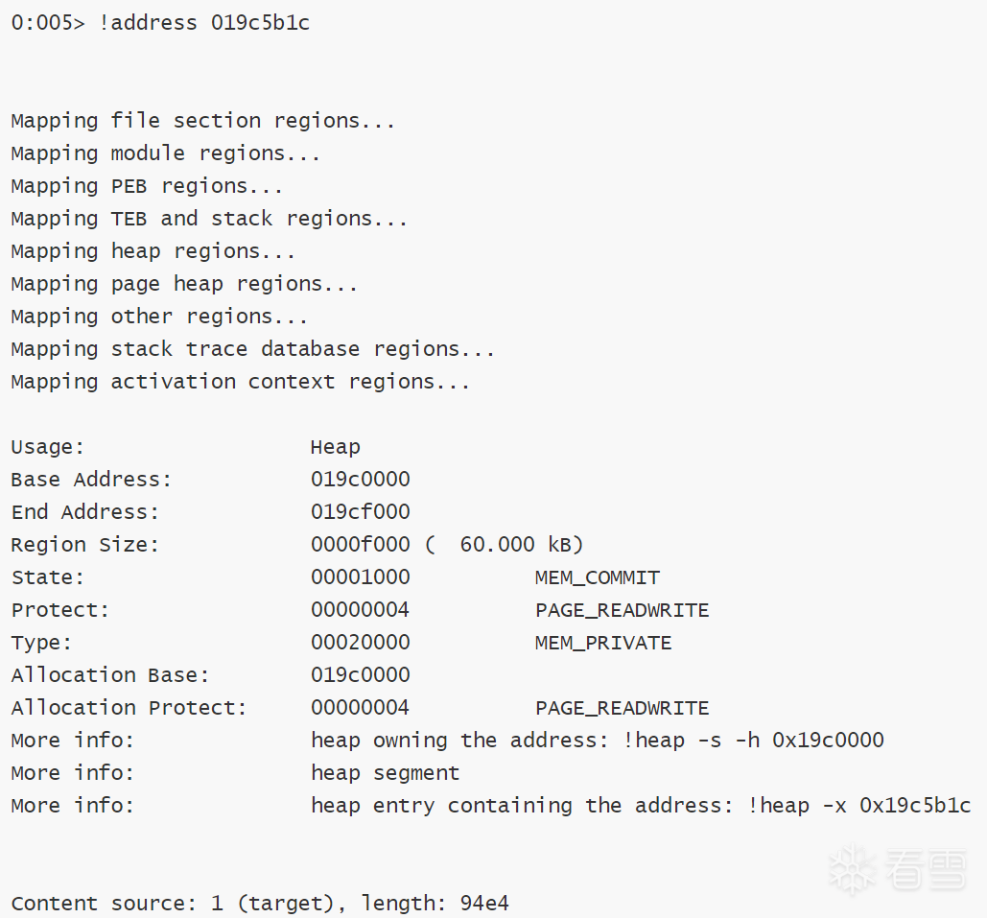Click the !heap -s -h 0x19c0000 command

[x=753, y=741]
